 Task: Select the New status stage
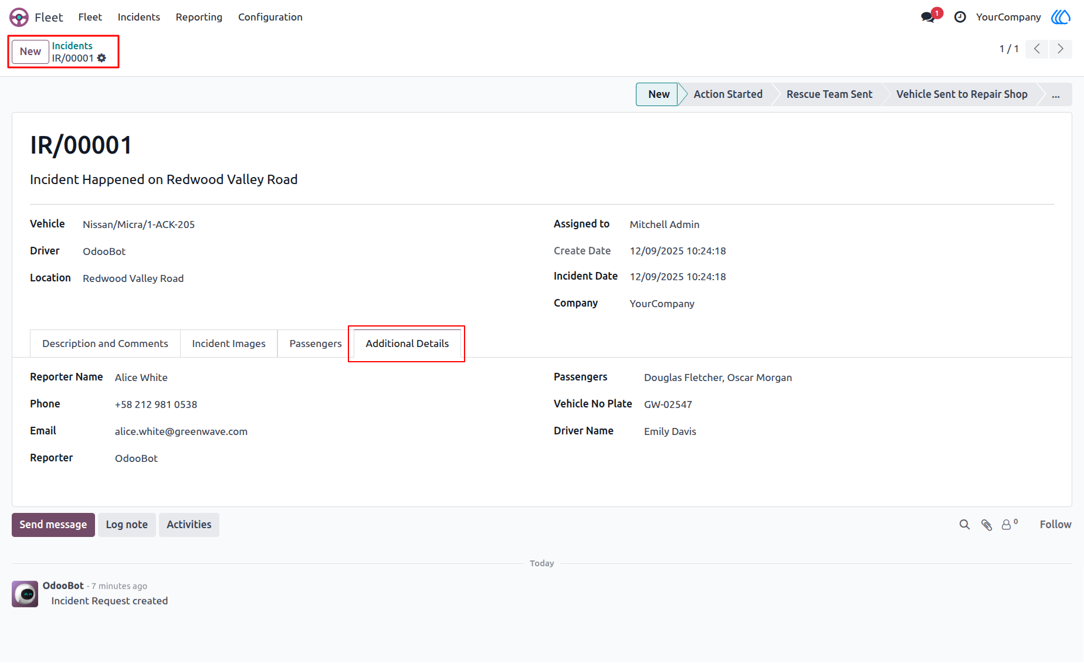658,94
